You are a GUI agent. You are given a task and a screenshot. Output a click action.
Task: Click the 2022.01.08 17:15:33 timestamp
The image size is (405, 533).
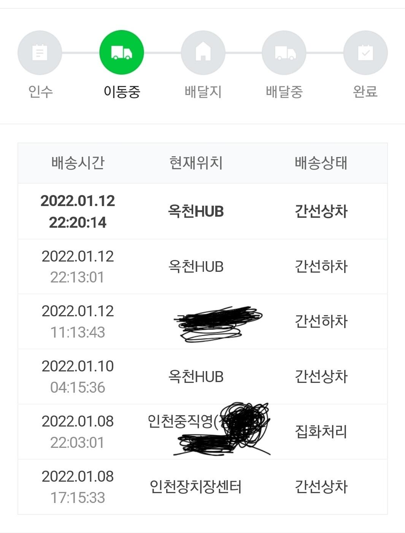[78, 487]
